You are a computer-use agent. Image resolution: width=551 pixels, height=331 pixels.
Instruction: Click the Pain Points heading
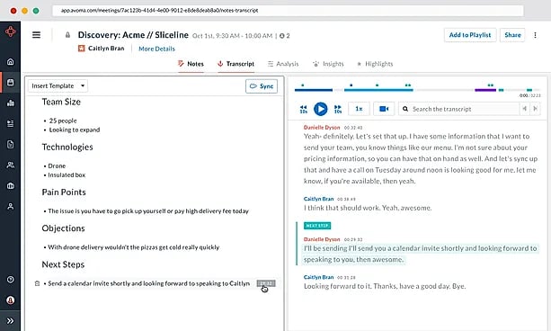[x=64, y=192]
